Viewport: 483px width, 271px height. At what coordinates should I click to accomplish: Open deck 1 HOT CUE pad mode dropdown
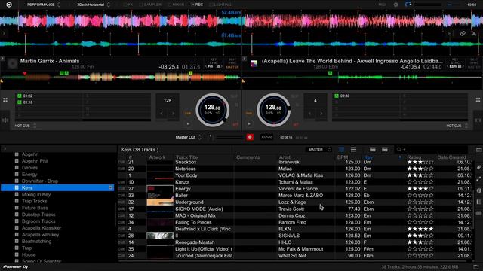coord(25,126)
